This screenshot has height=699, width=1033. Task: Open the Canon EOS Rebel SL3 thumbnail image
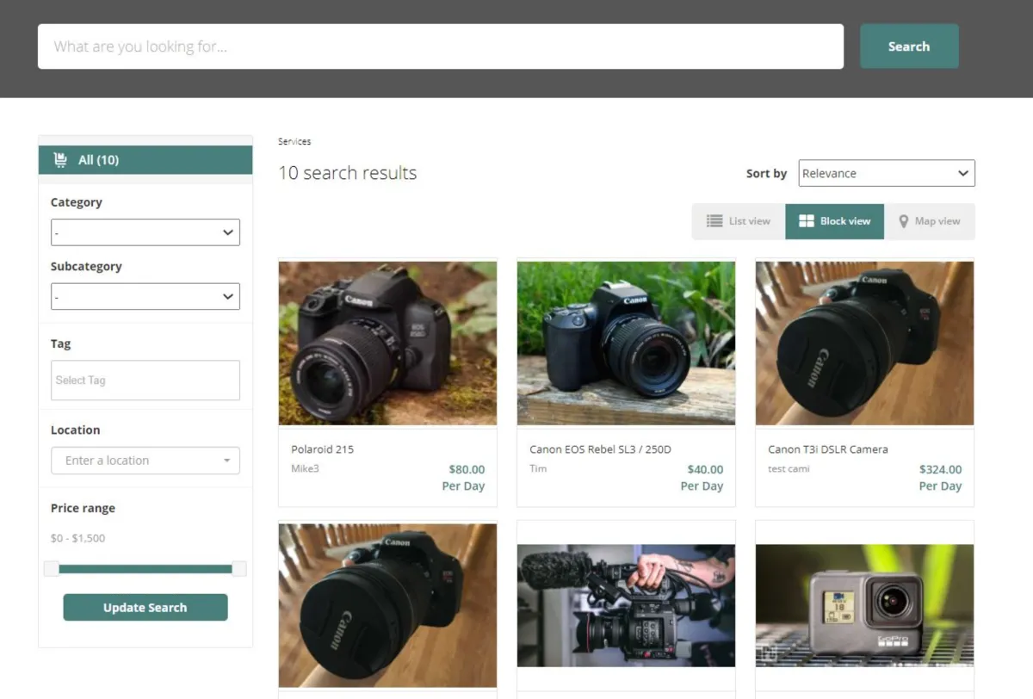click(x=627, y=343)
